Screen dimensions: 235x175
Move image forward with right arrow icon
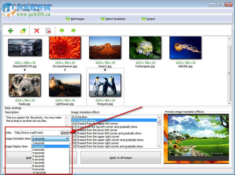pos(73,31)
